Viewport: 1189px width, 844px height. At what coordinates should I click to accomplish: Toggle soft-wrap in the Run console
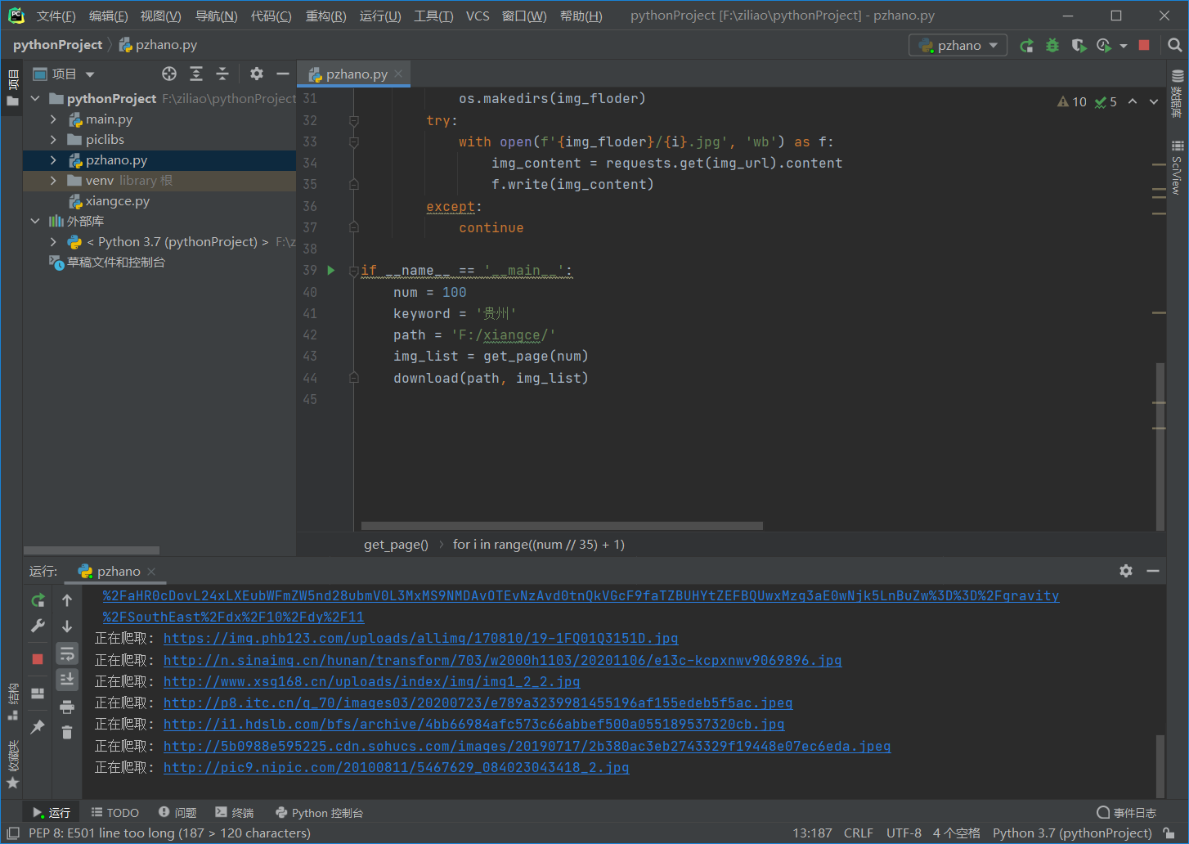tap(67, 653)
